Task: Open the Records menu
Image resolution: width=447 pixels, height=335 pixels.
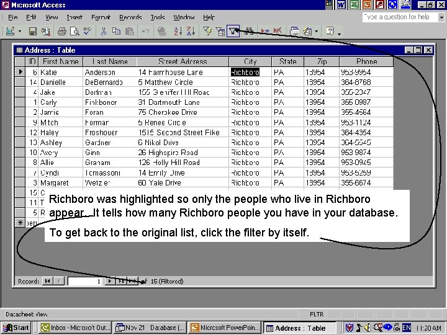Action: click(130, 17)
